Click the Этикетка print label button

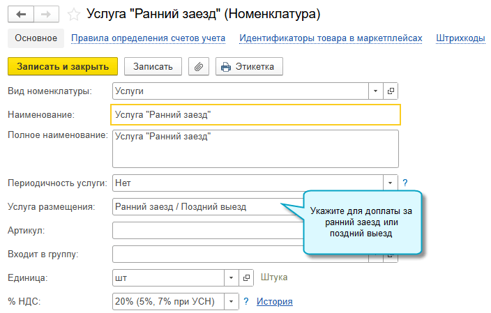249,66
